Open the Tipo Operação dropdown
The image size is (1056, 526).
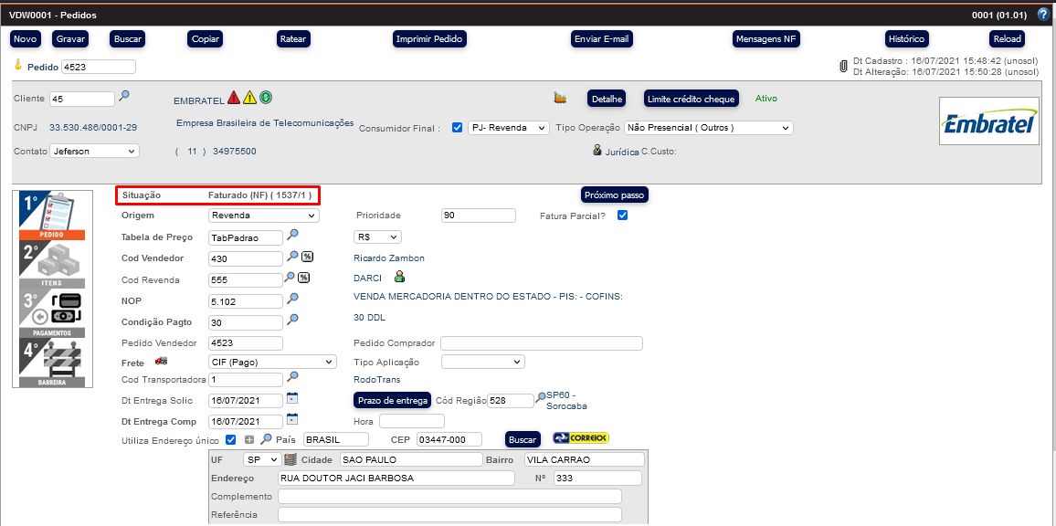(x=708, y=128)
